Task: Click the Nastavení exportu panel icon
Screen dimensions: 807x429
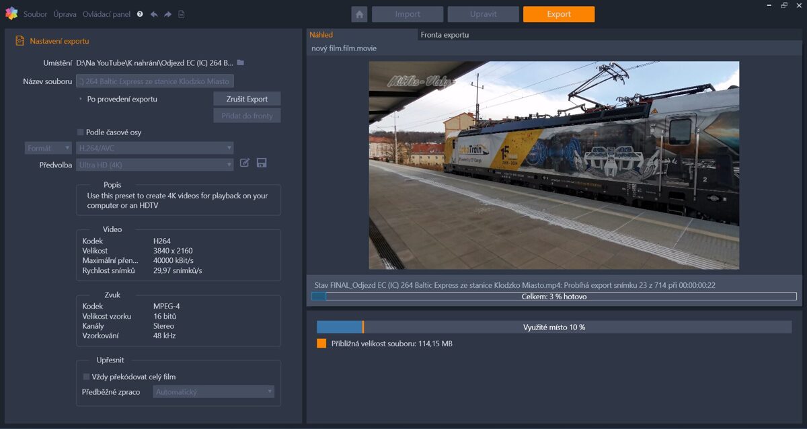Action: click(x=20, y=41)
